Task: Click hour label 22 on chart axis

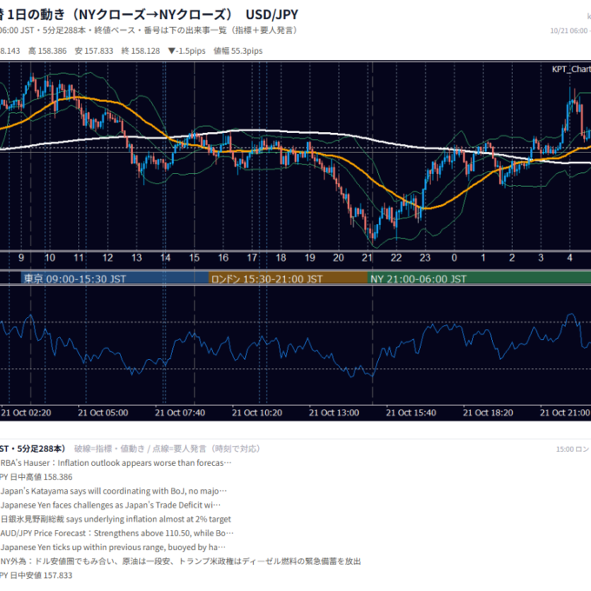Action: [x=396, y=258]
